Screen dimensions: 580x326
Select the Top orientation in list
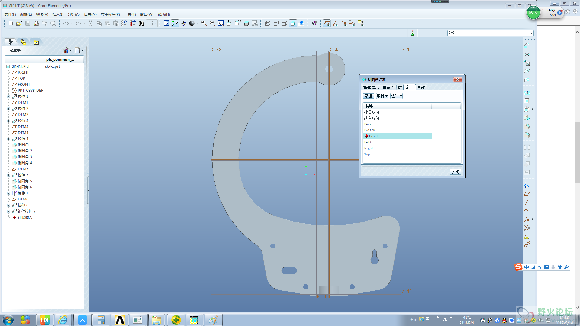point(367,154)
